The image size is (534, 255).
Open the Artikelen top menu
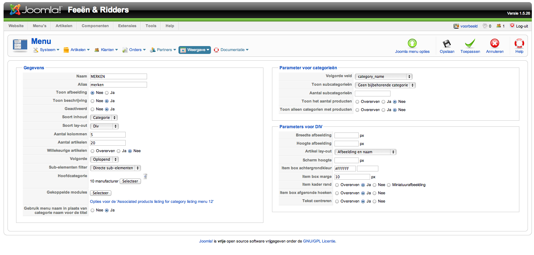tap(64, 26)
